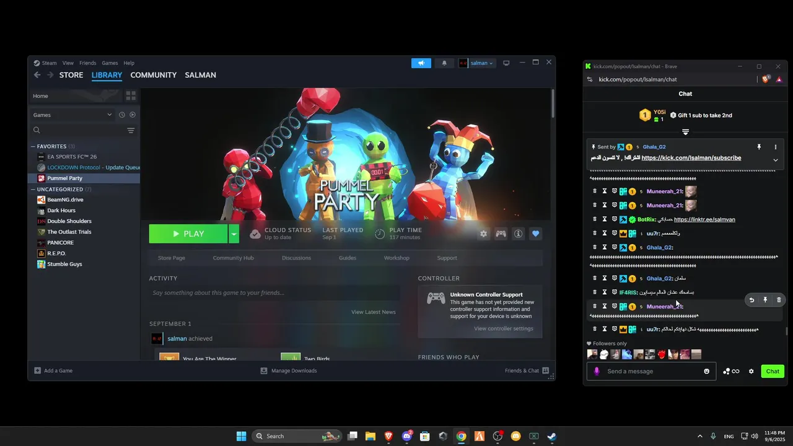Screen dimensions: 793x446
Task: Open the View menu
Action: tap(68, 63)
